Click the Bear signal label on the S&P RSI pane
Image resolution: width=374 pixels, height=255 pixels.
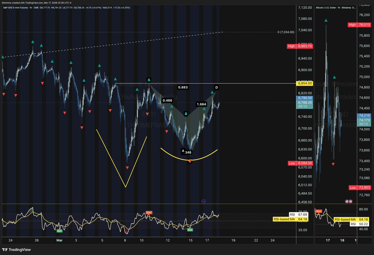pos(149,212)
